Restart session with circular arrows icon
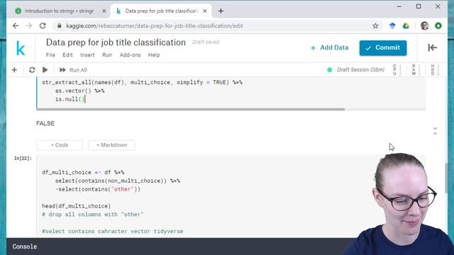 coord(32,70)
